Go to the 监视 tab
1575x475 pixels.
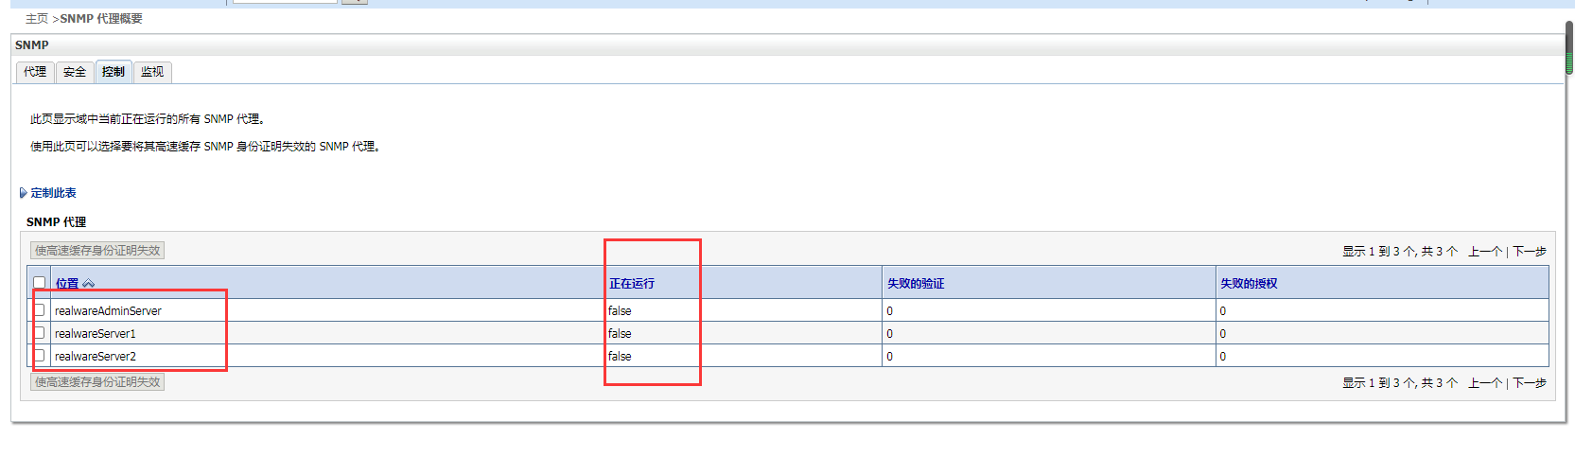pyautogui.click(x=152, y=72)
